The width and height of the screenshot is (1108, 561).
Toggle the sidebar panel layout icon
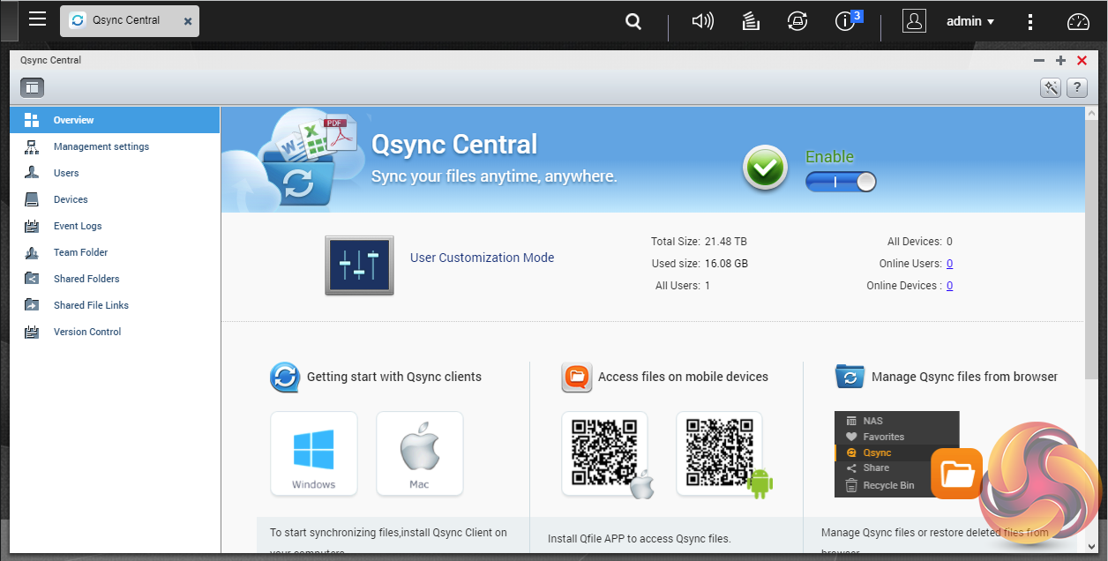[x=33, y=87]
